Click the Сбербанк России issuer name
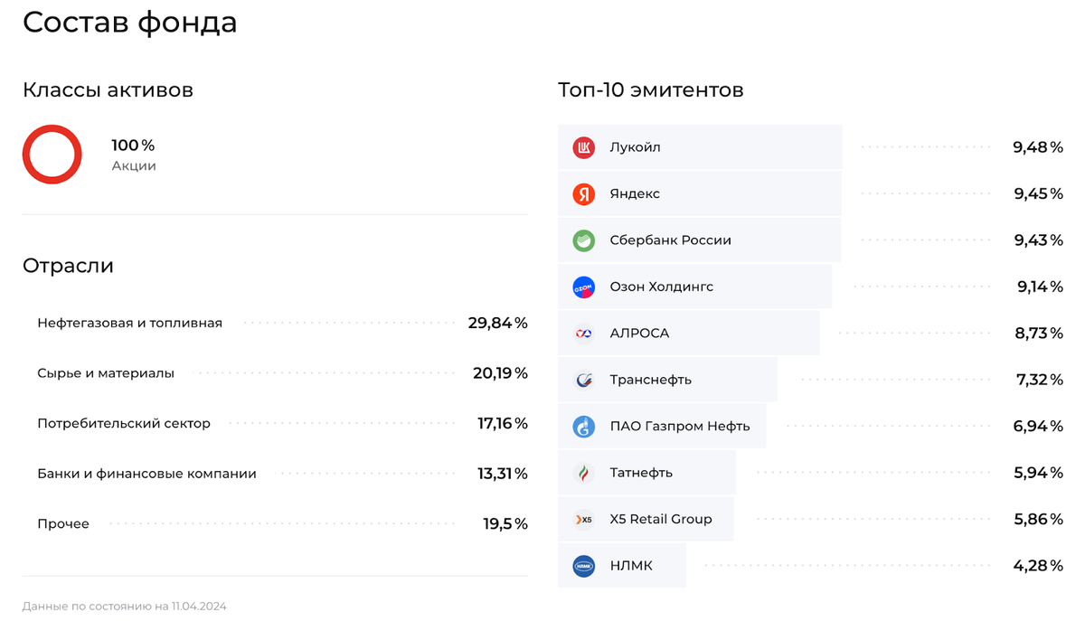Viewport: 1085px width, 621px height. coord(670,240)
